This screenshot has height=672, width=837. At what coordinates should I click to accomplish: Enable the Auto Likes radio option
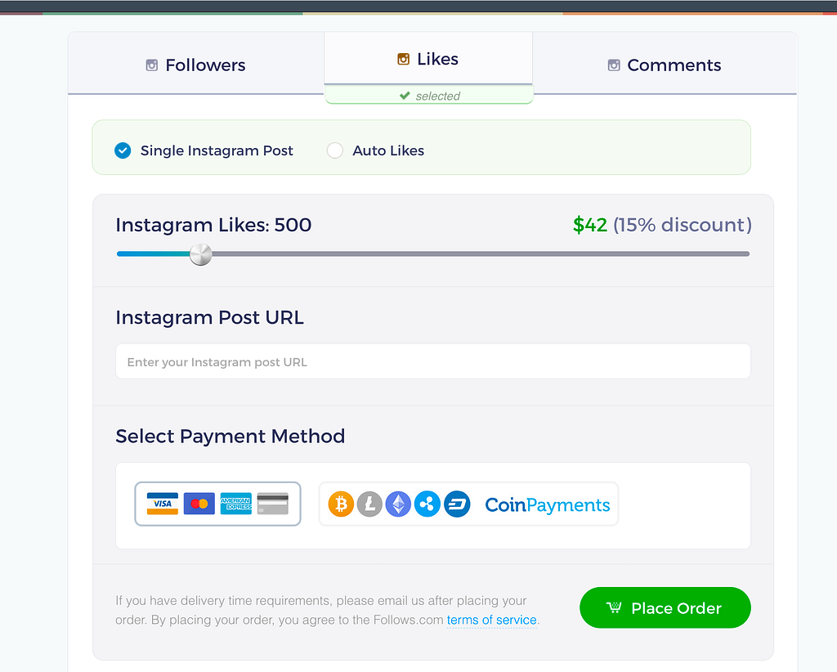pyautogui.click(x=335, y=150)
